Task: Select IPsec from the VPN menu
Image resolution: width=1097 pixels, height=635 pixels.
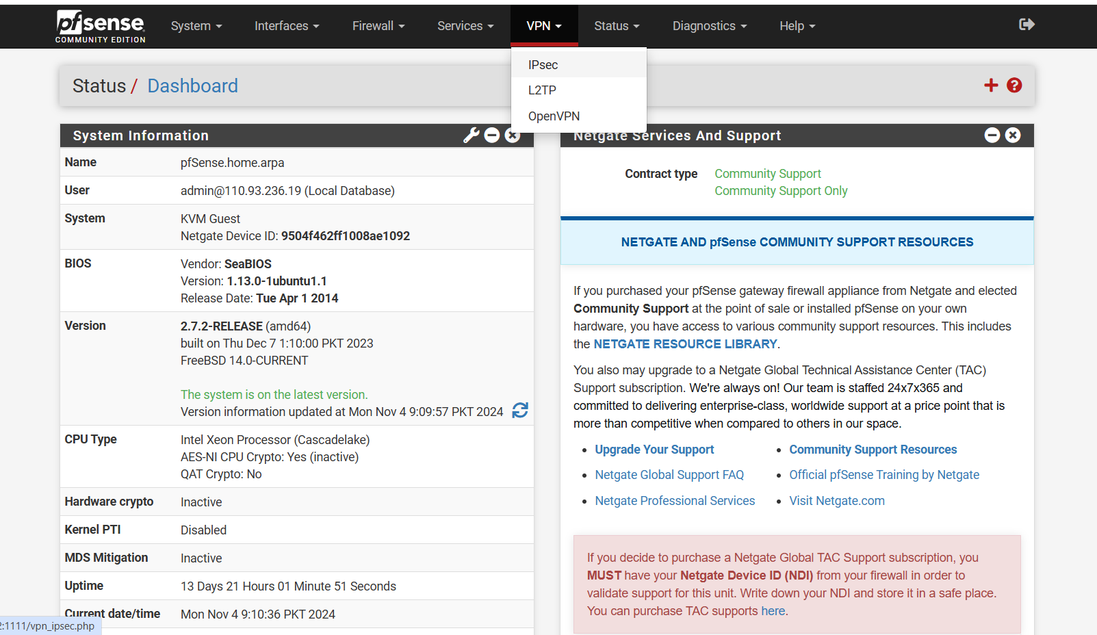Action: [x=543, y=65]
